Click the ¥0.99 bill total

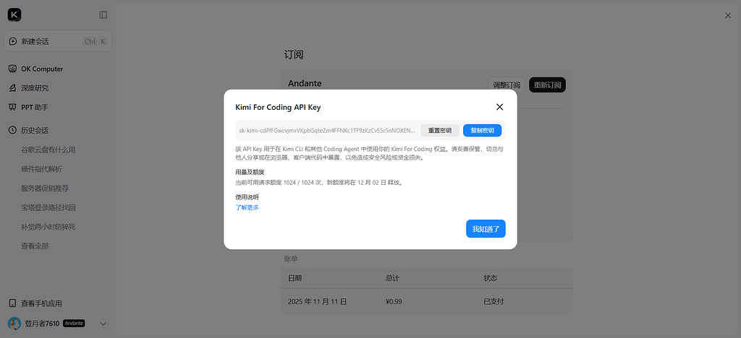tap(394, 302)
